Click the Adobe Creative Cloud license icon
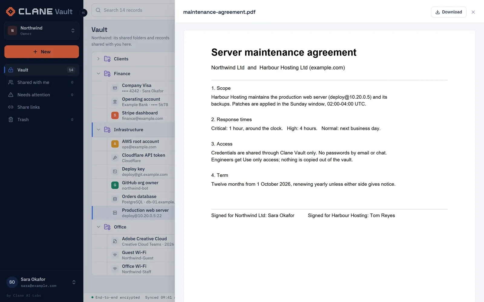The width and height of the screenshot is (484, 302). point(115,241)
